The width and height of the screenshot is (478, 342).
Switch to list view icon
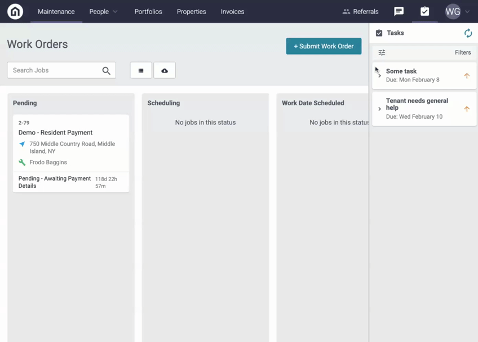pyautogui.click(x=141, y=70)
